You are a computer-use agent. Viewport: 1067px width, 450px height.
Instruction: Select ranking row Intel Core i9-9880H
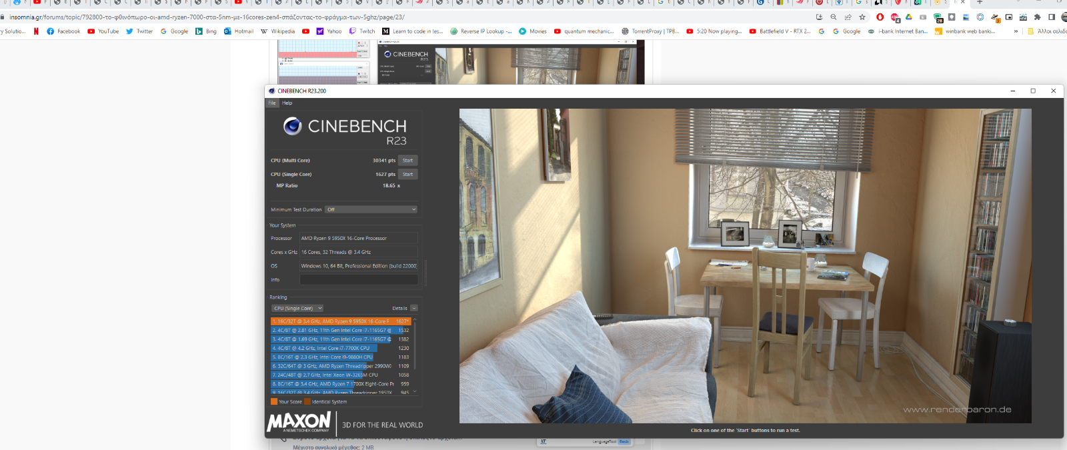tap(341, 357)
